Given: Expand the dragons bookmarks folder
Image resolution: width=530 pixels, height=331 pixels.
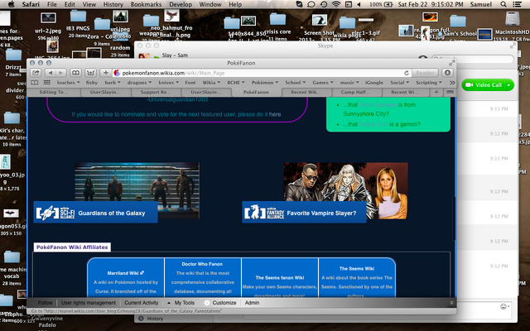Looking at the screenshot, I should [x=139, y=83].
